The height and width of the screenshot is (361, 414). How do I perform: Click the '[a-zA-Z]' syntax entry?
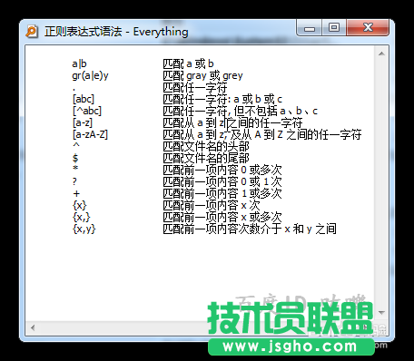[x=90, y=134]
